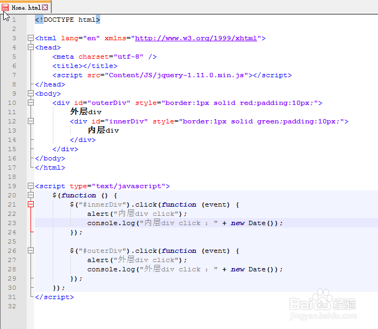The width and height of the screenshot is (378, 329).
Task: Click the }); on line 30
Action: point(59,288)
